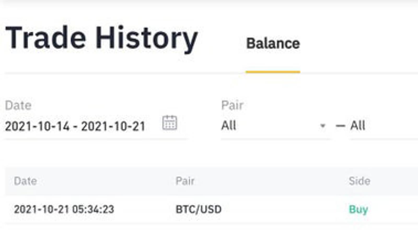This screenshot has height=235, width=418.
Task: Click the table header row background
Action: [x=261, y=181]
